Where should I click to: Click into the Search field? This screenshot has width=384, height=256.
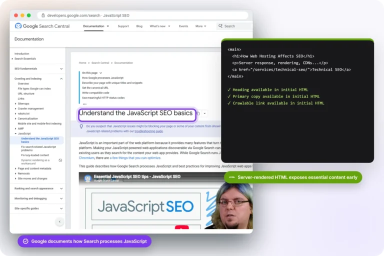tap(234, 26)
